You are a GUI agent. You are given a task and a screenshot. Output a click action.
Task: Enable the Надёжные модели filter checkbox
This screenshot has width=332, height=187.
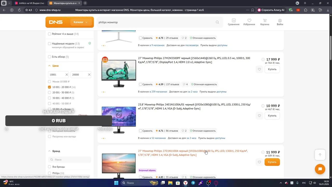[x=50, y=44]
